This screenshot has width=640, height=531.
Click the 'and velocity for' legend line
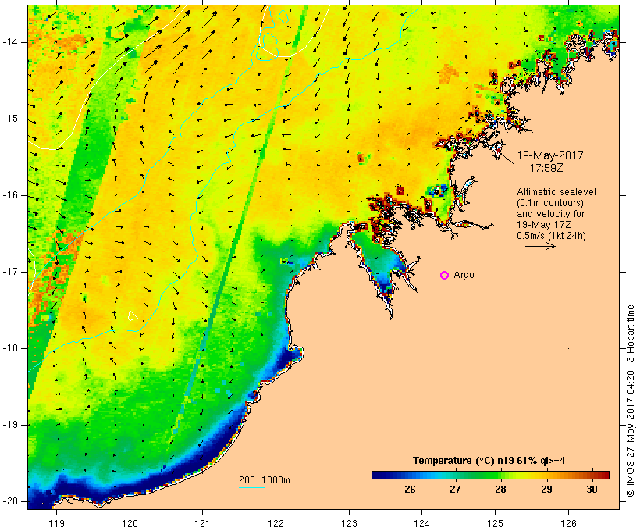click(x=550, y=214)
